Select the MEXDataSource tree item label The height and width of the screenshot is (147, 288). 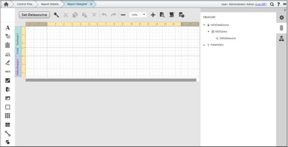point(220,25)
